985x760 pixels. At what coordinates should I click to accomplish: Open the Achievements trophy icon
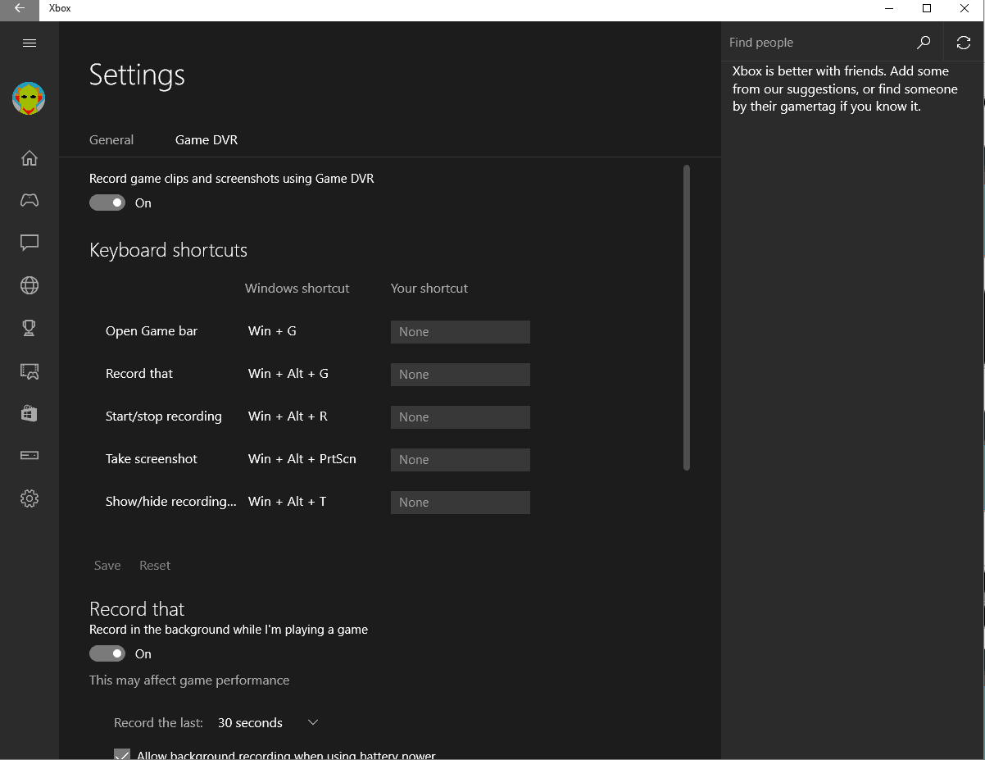click(x=30, y=328)
